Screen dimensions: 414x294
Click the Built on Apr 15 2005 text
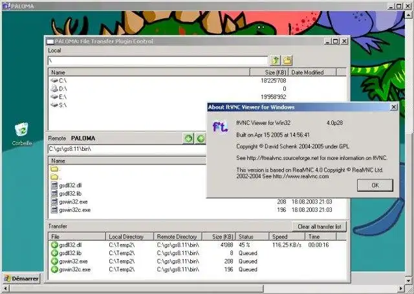pos(273,135)
